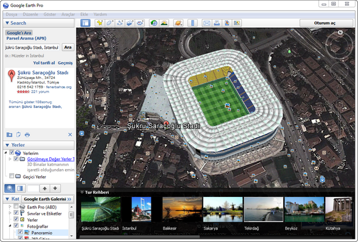Open the İstanbul tour thumbnail
This screenshot has width=358, height=242.
point(141,209)
